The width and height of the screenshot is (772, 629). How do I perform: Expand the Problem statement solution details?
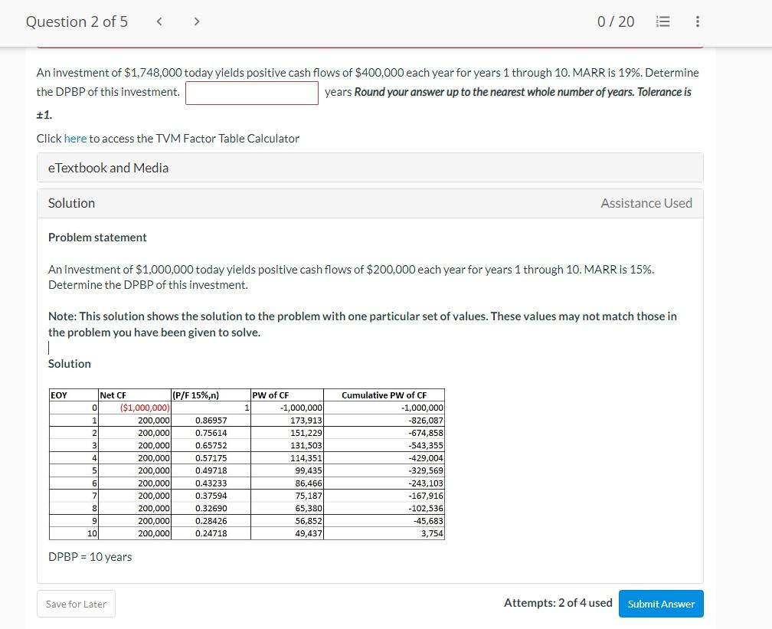click(x=97, y=238)
